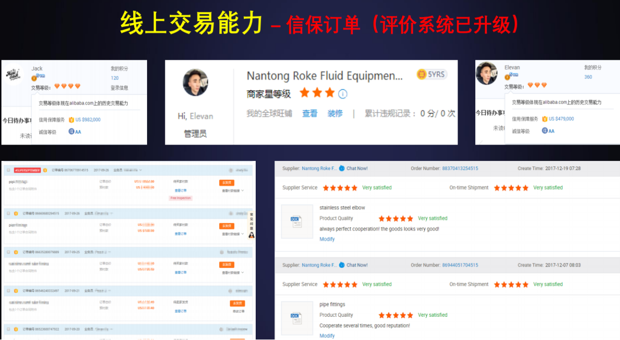620x340 pixels.
Task: Click 去发货 button for order 86546240332497
Action: (237, 303)
